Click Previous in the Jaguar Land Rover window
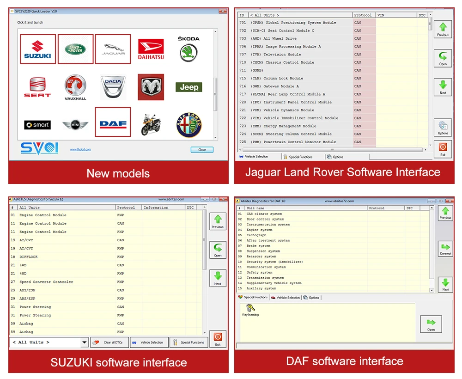The height and width of the screenshot is (379, 462). pos(443,29)
